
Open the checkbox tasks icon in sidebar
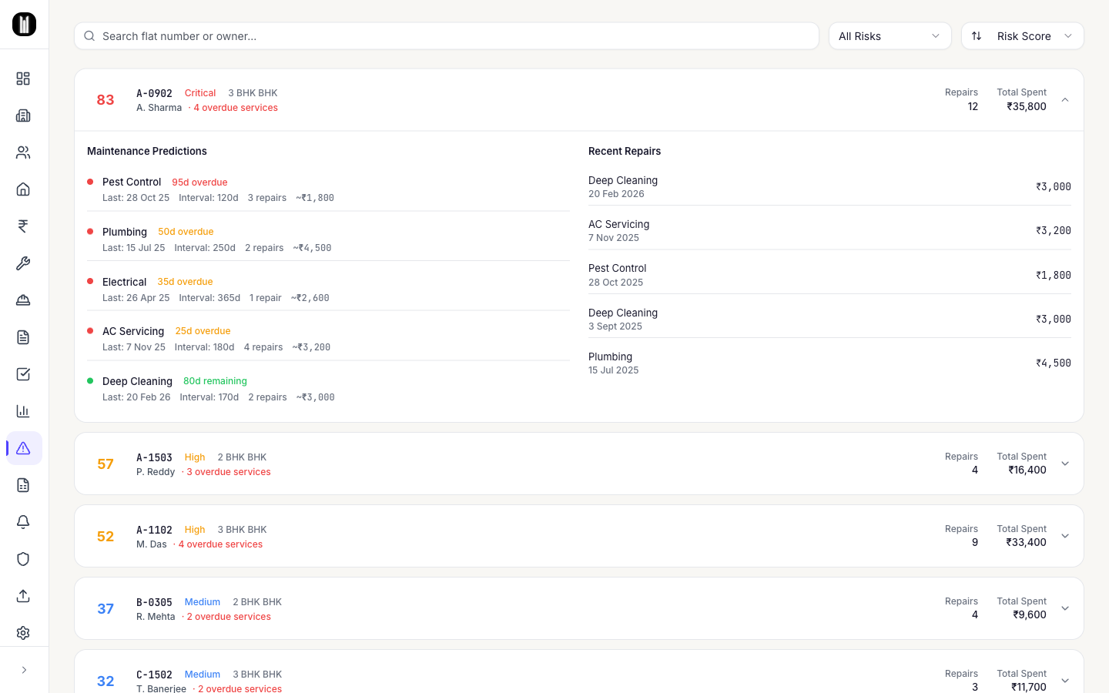[x=23, y=374]
